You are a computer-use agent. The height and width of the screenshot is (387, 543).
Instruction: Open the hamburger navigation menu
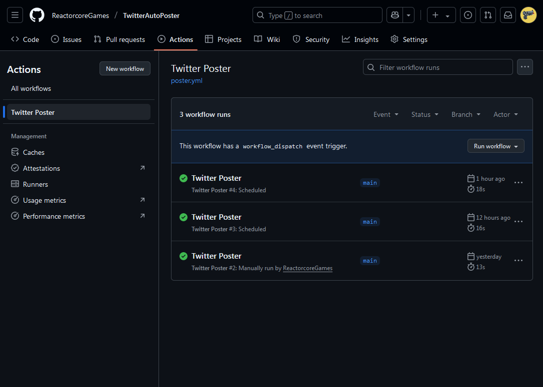click(15, 15)
